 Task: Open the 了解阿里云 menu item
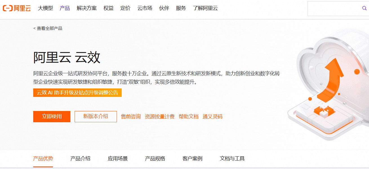pyautogui.click(x=205, y=8)
